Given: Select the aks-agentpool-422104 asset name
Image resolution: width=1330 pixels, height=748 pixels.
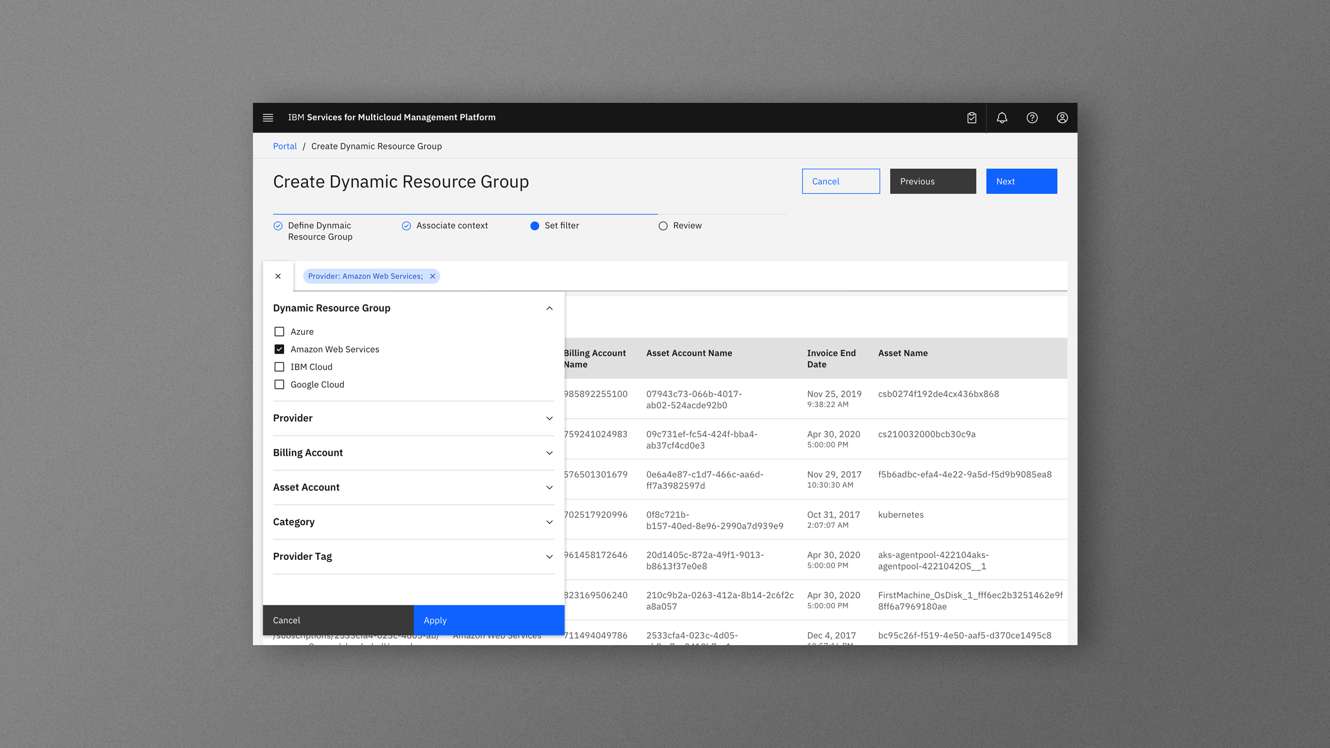Looking at the screenshot, I should click(933, 560).
